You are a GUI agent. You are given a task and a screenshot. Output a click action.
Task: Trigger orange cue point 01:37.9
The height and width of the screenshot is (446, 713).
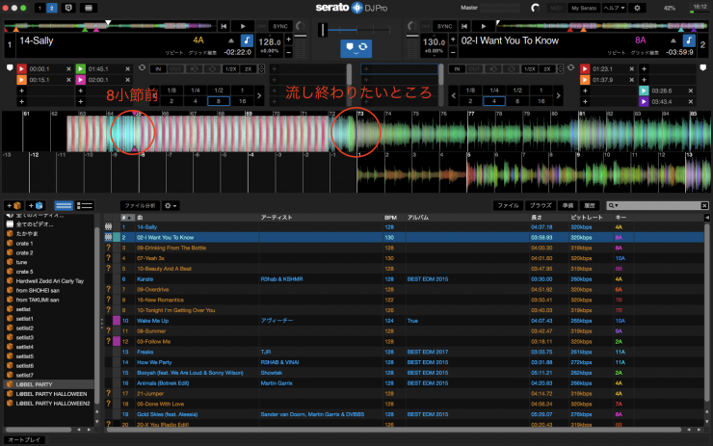585,80
